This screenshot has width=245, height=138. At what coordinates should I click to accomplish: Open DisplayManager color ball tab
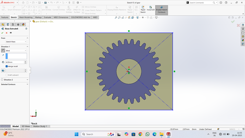pos(23,25)
